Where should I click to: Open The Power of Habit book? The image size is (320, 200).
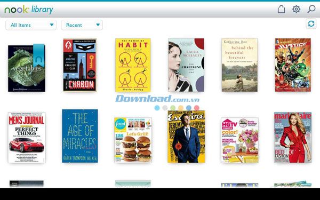[133, 65]
